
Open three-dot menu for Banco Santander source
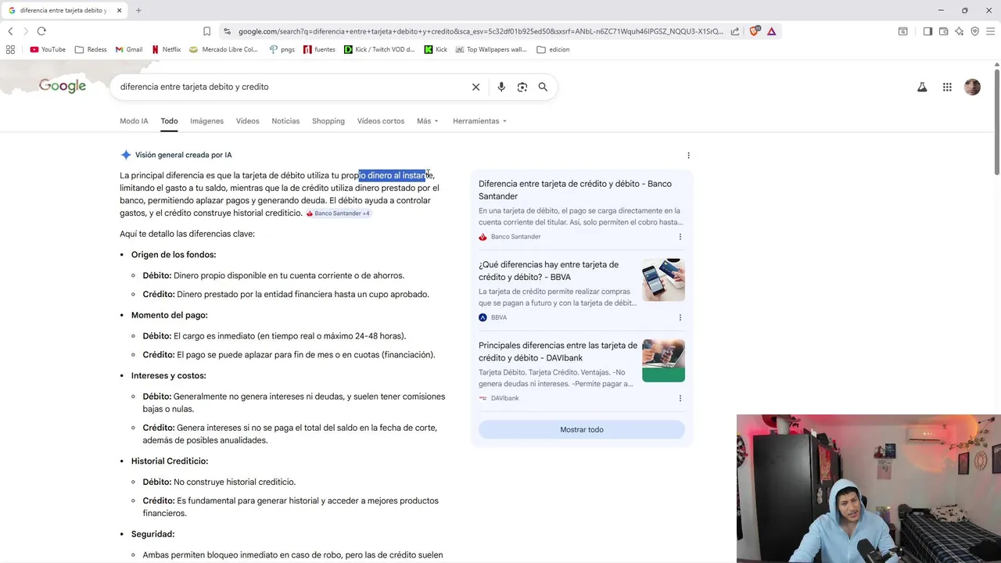680,237
